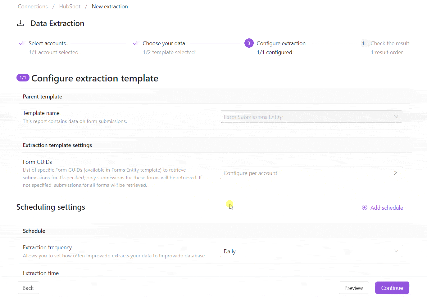Click the 1/1 badge next to heading
The height and width of the screenshot is (297, 427).
tap(23, 78)
